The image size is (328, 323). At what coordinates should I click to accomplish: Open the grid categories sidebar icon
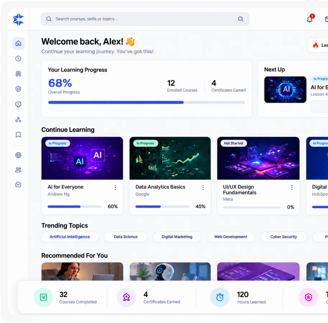pos(18,74)
